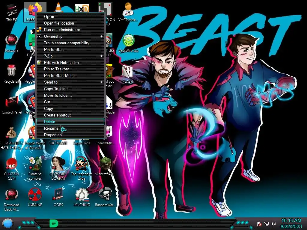Click Delete in the context menu
This screenshot has height=230, width=307.
(70, 122)
